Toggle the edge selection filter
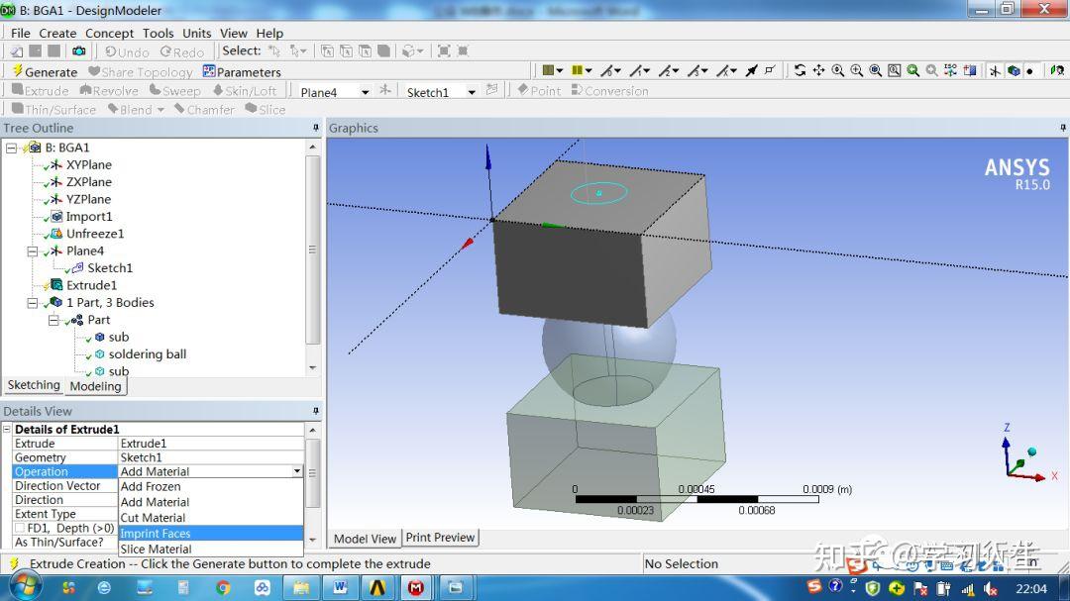Screen dimensions: 1070x601 pos(346,51)
